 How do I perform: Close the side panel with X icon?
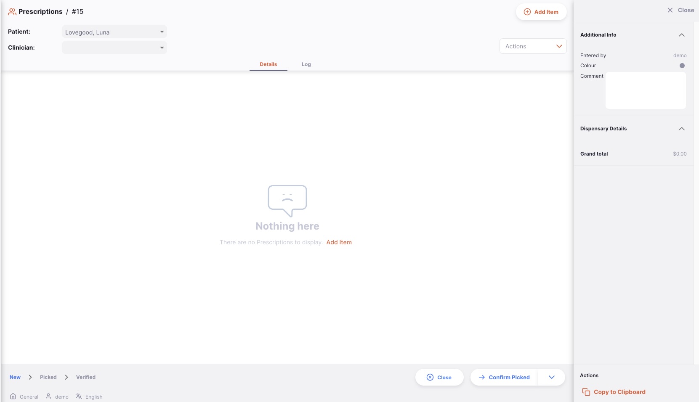tap(670, 10)
